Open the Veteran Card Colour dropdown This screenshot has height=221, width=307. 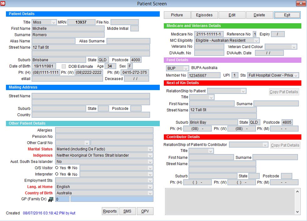pyautogui.click(x=294, y=47)
